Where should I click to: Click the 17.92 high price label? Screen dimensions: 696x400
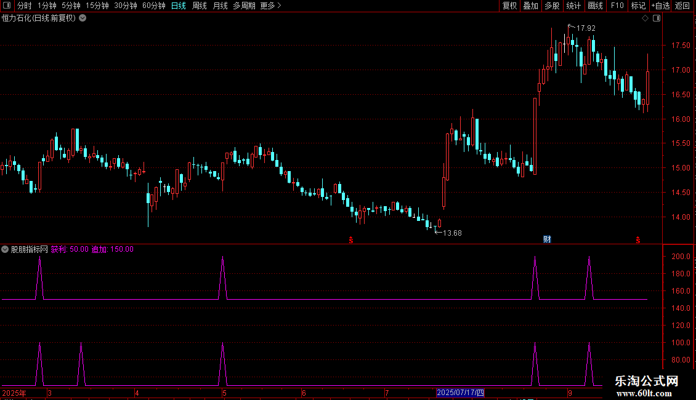click(586, 28)
